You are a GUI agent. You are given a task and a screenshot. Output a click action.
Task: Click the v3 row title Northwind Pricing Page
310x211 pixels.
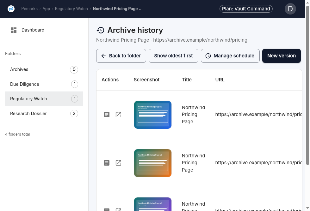[x=194, y=114]
